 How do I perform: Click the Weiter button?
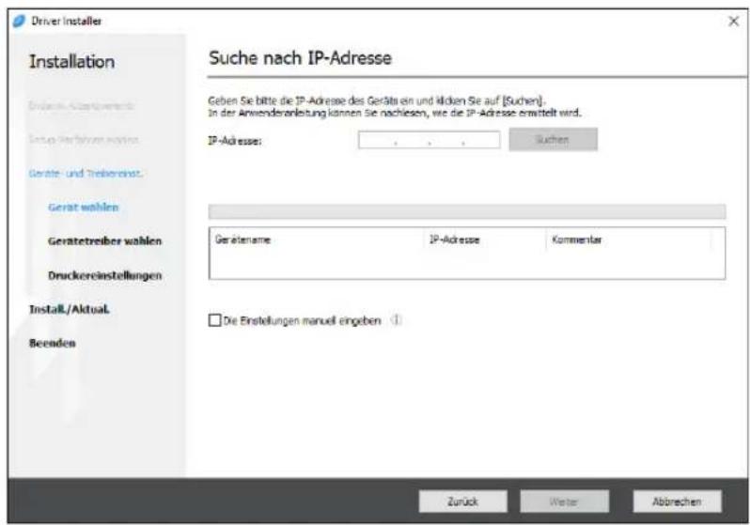click(565, 502)
